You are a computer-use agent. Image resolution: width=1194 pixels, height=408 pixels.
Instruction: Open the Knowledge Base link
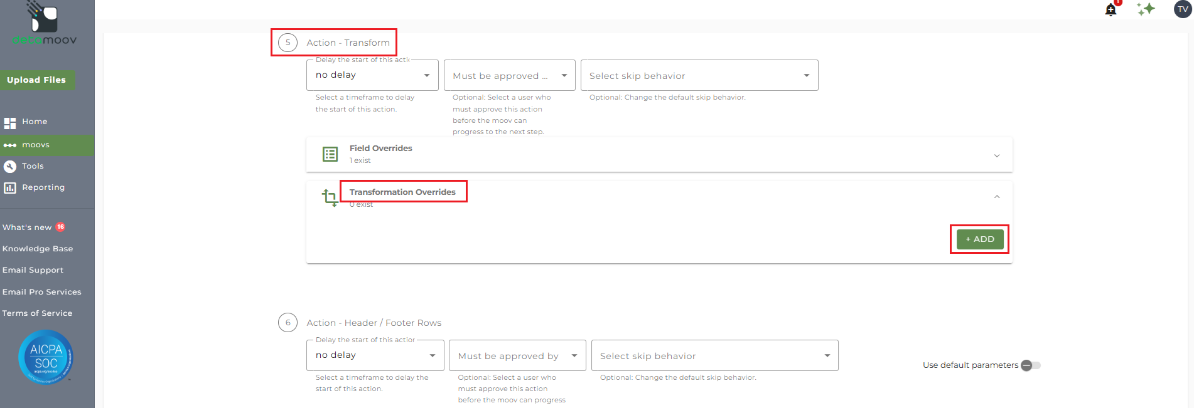(38, 249)
